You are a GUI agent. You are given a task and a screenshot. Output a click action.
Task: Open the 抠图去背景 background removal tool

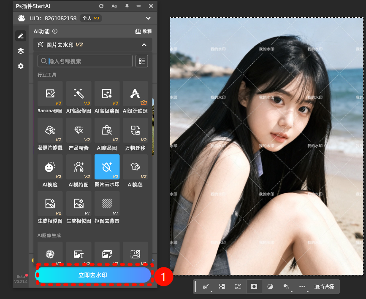[x=107, y=204]
